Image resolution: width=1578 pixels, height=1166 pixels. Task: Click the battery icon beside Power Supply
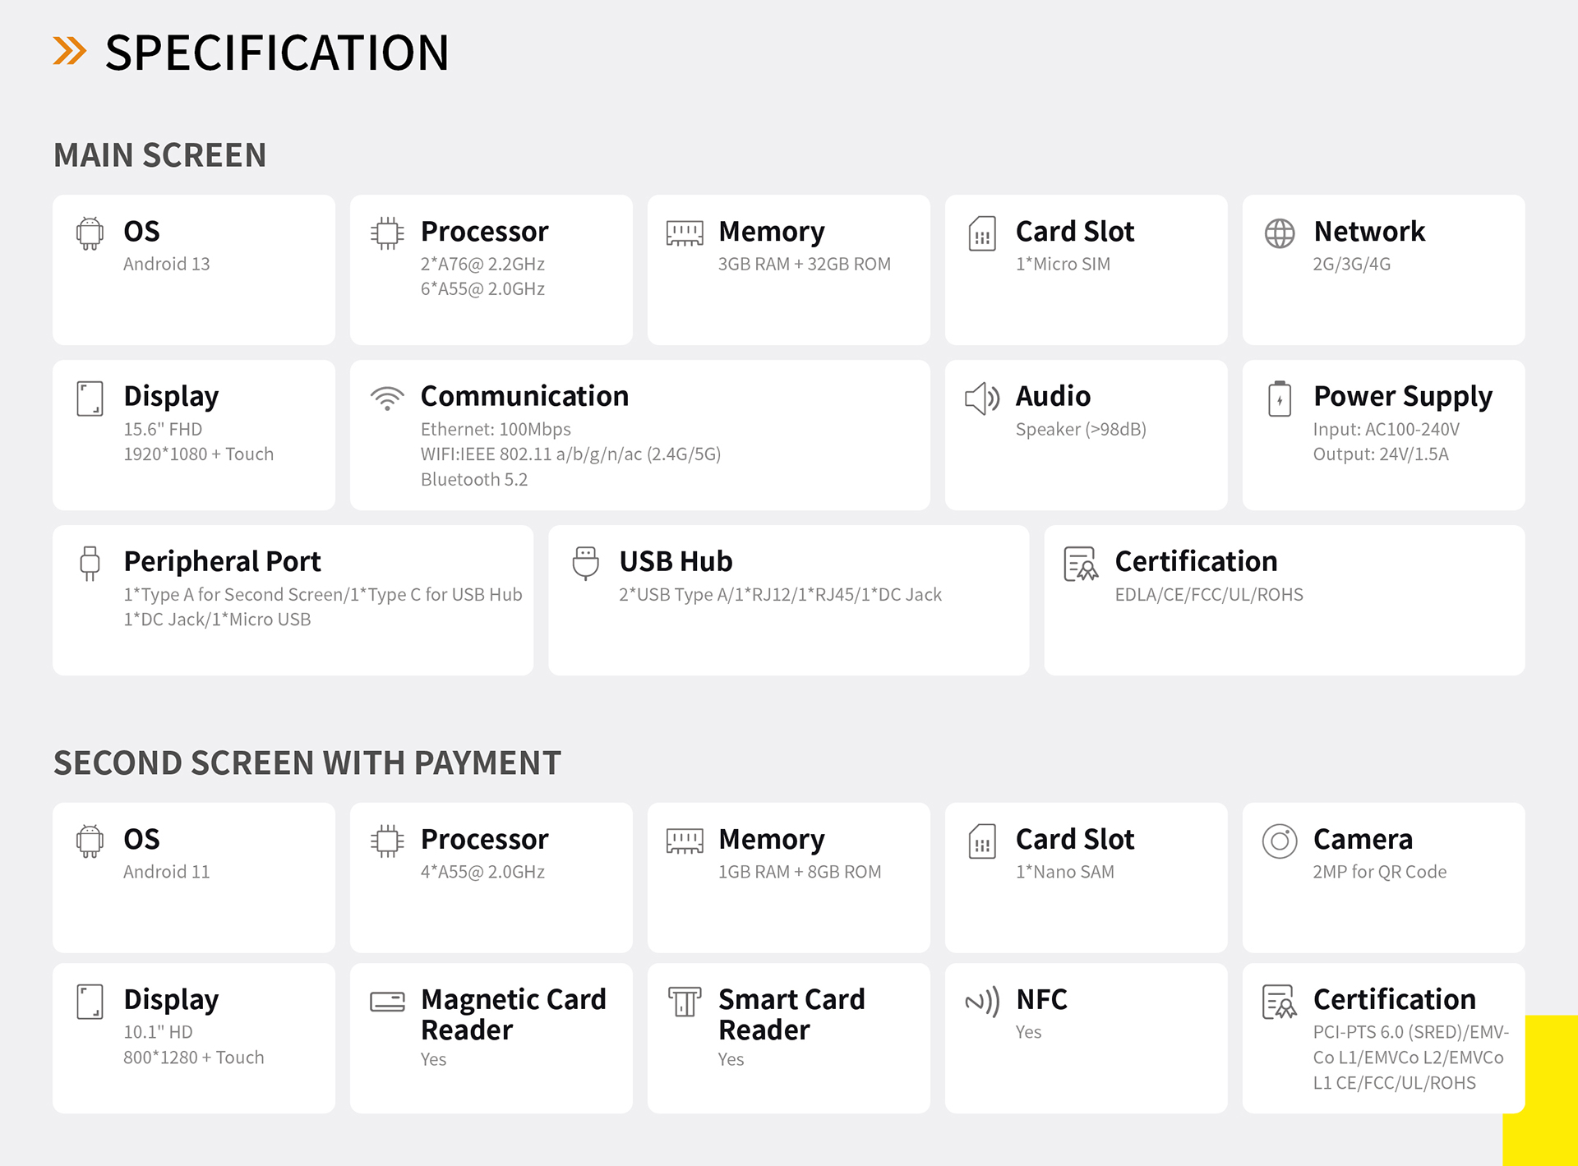(1280, 399)
